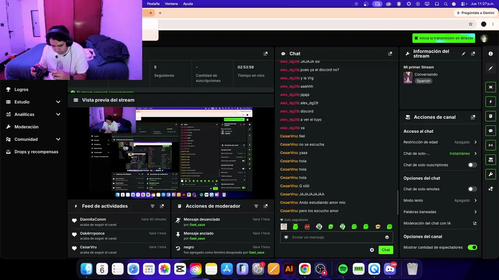Viewport: 499px width, 280px height.
Task: Pop out the Feed de actividades panel
Action: pyautogui.click(x=162, y=206)
